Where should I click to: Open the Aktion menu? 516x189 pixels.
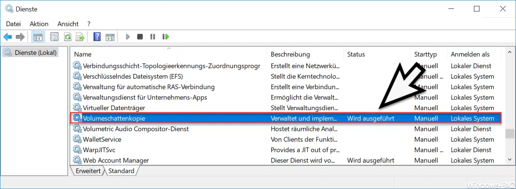tap(39, 24)
